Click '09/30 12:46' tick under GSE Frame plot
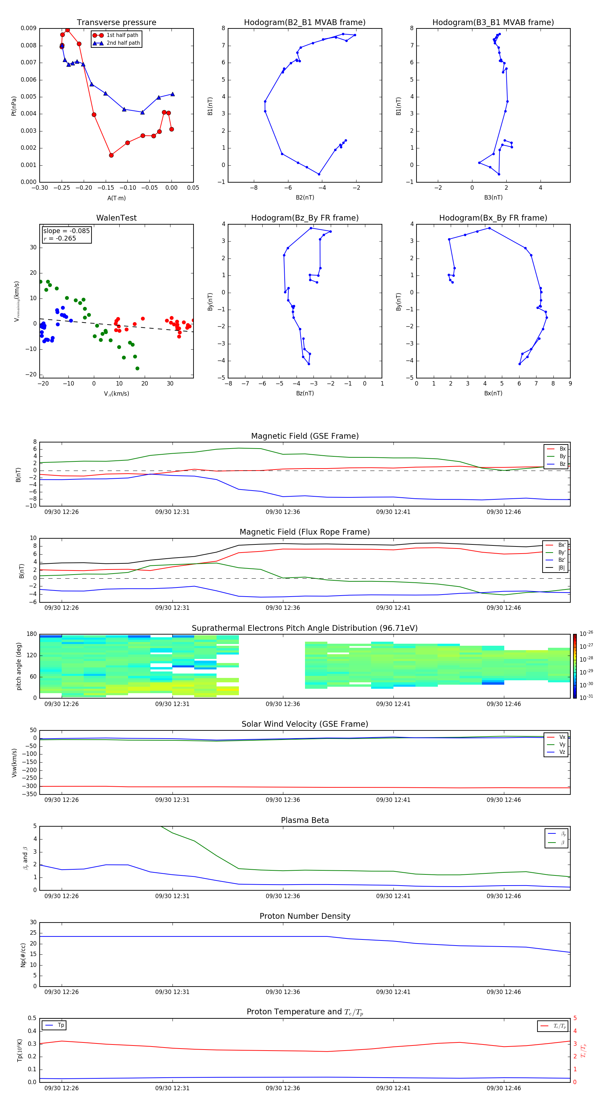This screenshot has width=610, height=1118. coord(504,512)
